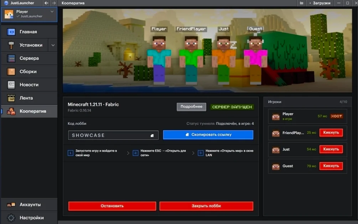Open the Сборки section
358x224 pixels.
point(29,72)
